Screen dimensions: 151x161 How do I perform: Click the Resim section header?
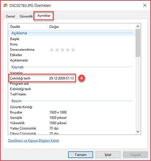[72, 101]
